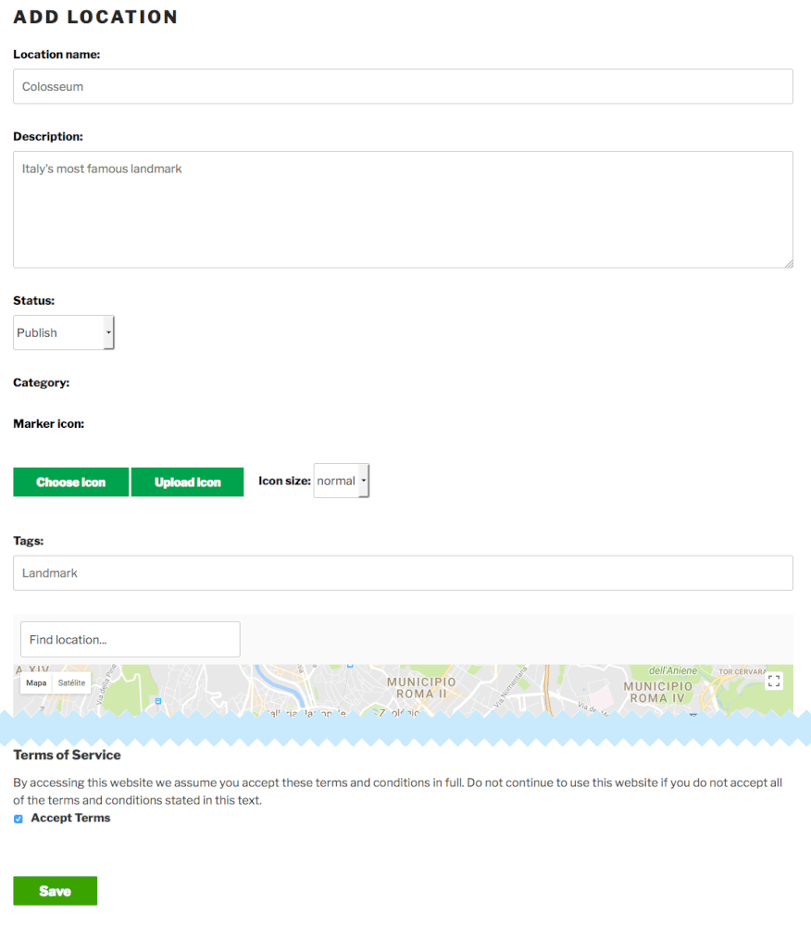Toggle the map fullscreen icon
This screenshot has width=811, height=926.
(774, 682)
